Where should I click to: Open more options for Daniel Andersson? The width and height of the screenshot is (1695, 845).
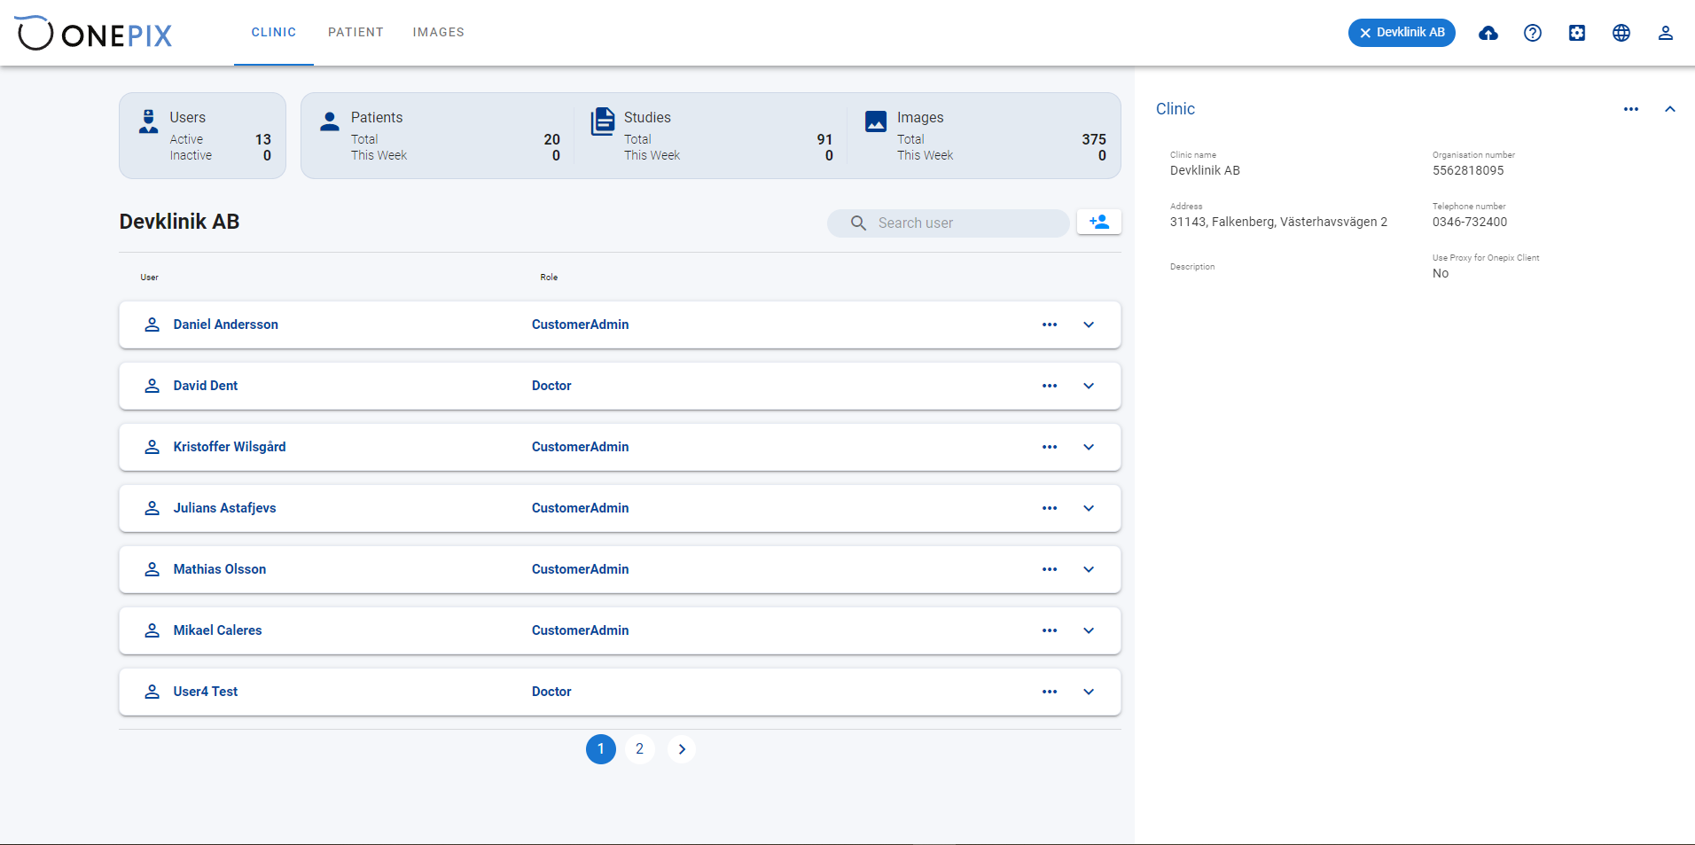pos(1050,325)
